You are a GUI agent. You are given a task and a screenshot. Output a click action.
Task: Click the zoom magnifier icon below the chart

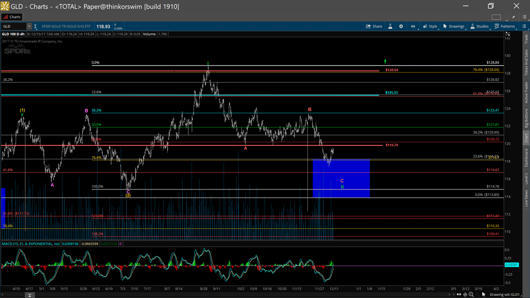471,294
